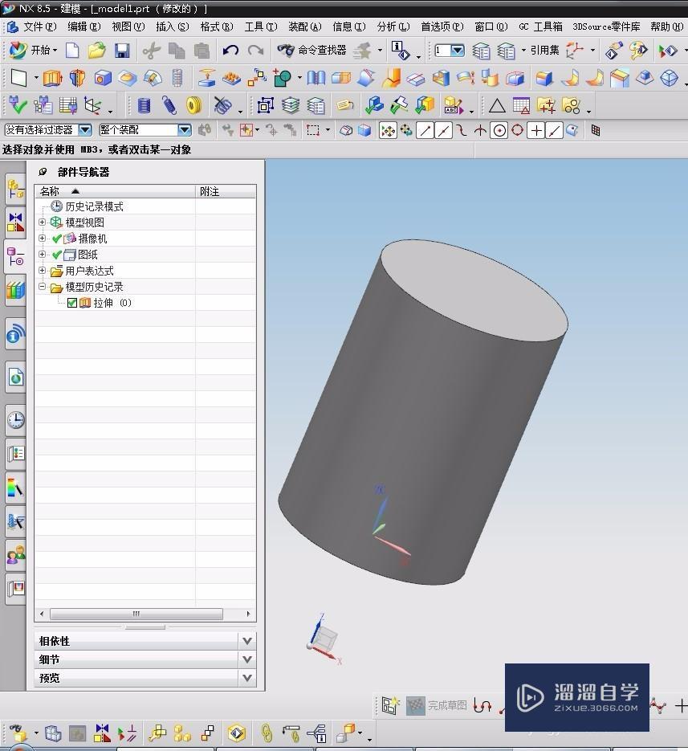Open the Constraint Navigator sidebar tab
The image size is (688, 751).
15,223
